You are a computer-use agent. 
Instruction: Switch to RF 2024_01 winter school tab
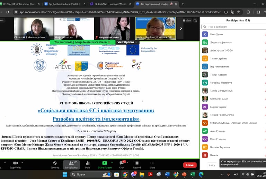pos(19,4)
